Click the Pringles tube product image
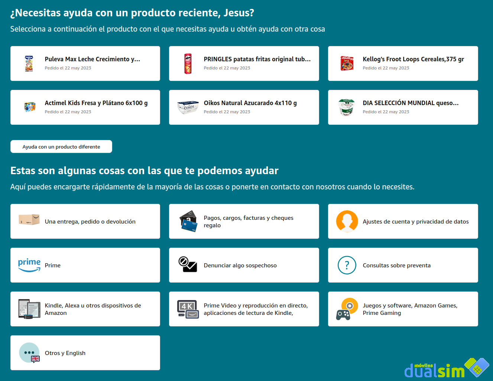Screen dimensions: 493x381 (188, 63)
